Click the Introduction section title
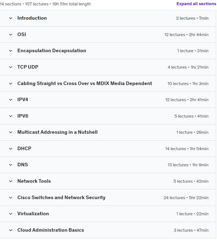The height and width of the screenshot is (240, 217). pyautogui.click(x=32, y=18)
